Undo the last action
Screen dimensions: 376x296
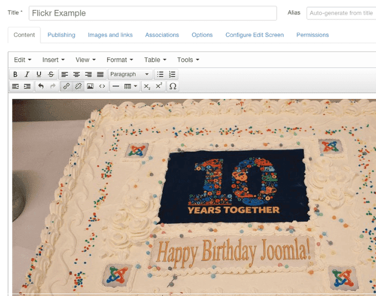coord(41,86)
